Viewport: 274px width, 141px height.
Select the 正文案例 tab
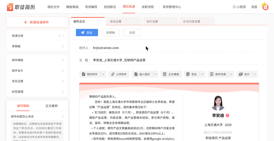[x=52, y=106]
